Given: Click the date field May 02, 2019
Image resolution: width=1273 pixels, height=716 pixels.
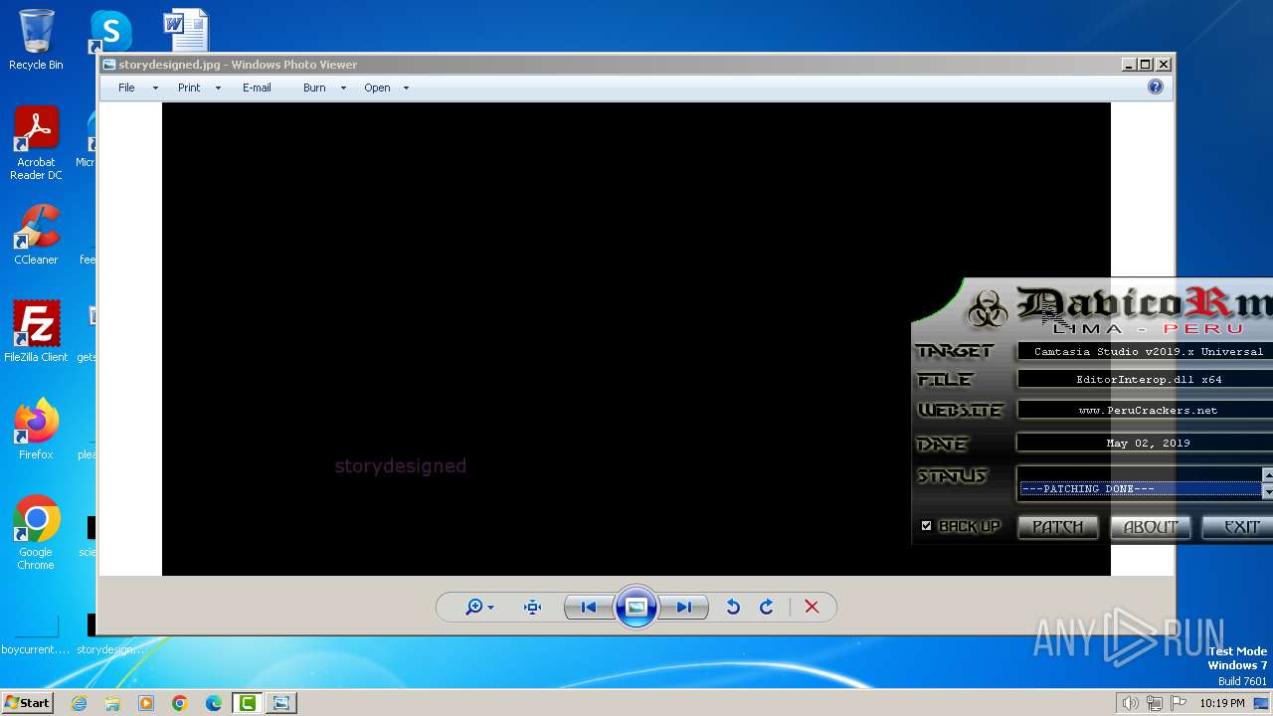Looking at the screenshot, I should [x=1146, y=443].
